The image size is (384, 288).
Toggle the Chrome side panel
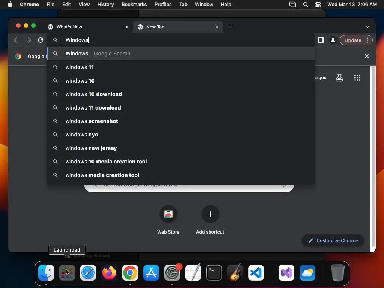pos(321,40)
